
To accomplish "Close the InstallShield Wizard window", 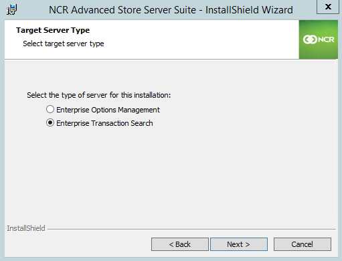I will tap(328, 7).
